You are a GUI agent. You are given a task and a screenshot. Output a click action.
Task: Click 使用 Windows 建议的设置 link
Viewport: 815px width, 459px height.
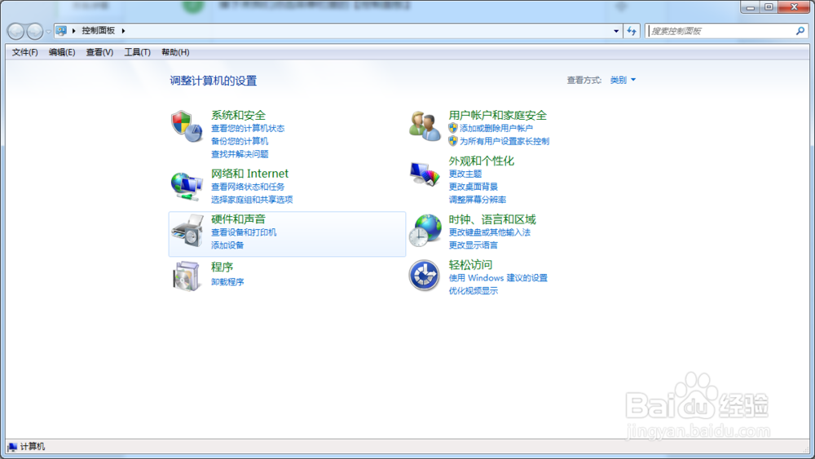tap(498, 278)
